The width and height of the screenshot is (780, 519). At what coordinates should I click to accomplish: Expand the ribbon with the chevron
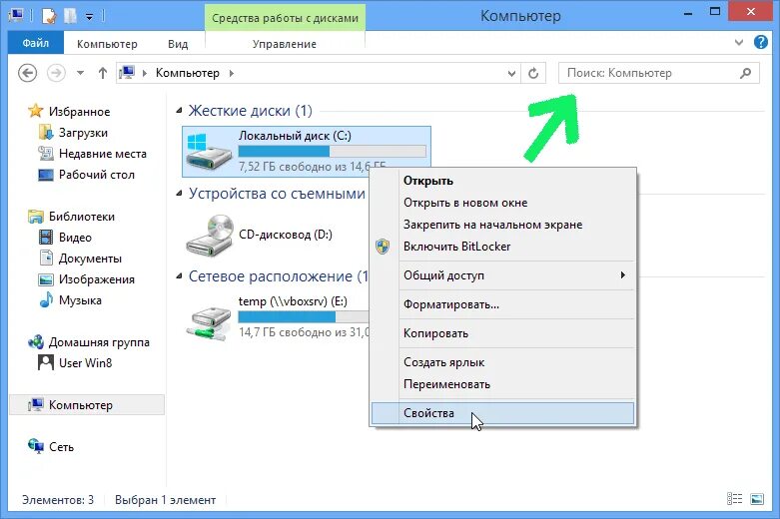pyautogui.click(x=739, y=42)
